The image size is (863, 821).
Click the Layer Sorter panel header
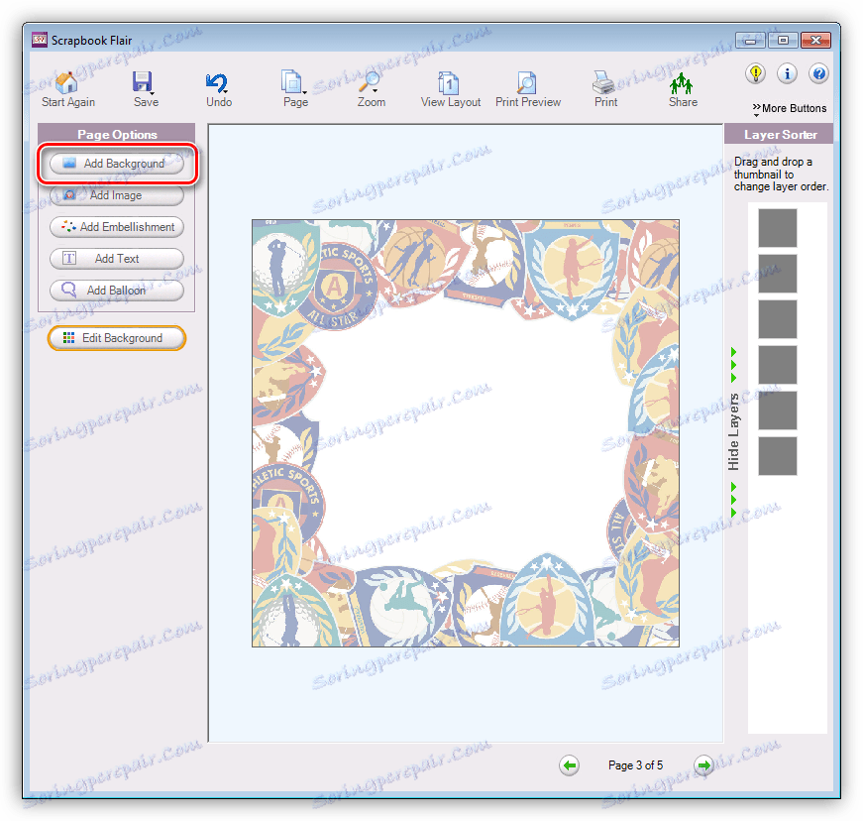point(779,135)
